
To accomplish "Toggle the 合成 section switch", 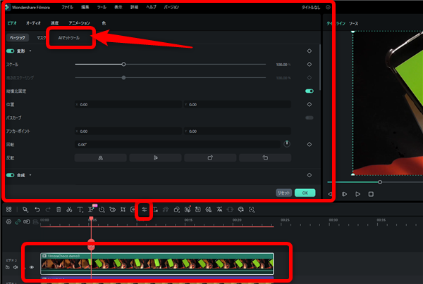I will pyautogui.click(x=11, y=174).
